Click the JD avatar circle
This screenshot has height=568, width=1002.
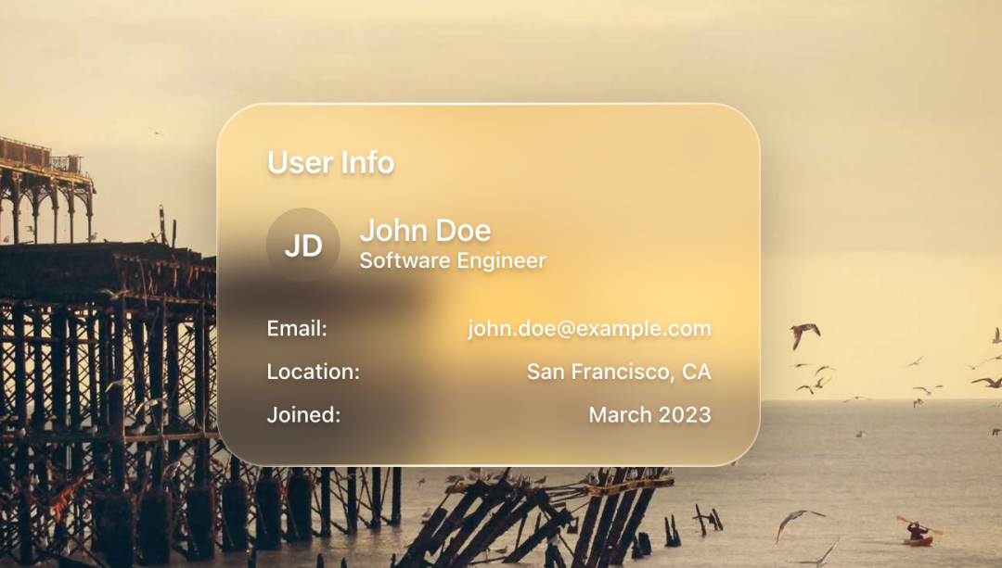tap(302, 245)
